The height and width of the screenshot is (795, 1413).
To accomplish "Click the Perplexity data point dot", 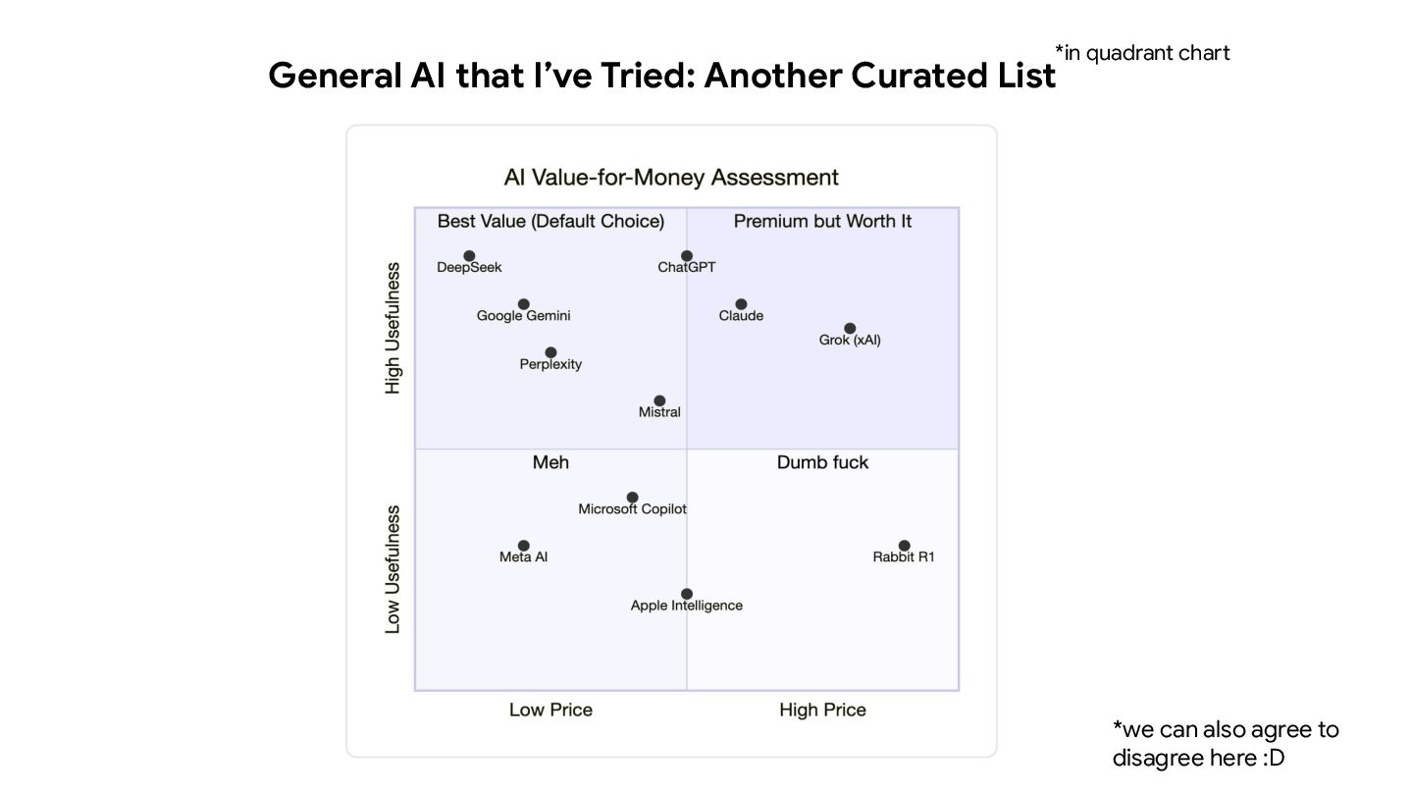I will pos(550,352).
